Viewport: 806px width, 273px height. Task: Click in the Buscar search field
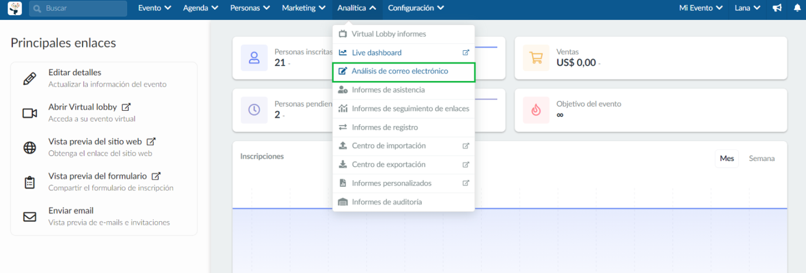pyautogui.click(x=78, y=9)
